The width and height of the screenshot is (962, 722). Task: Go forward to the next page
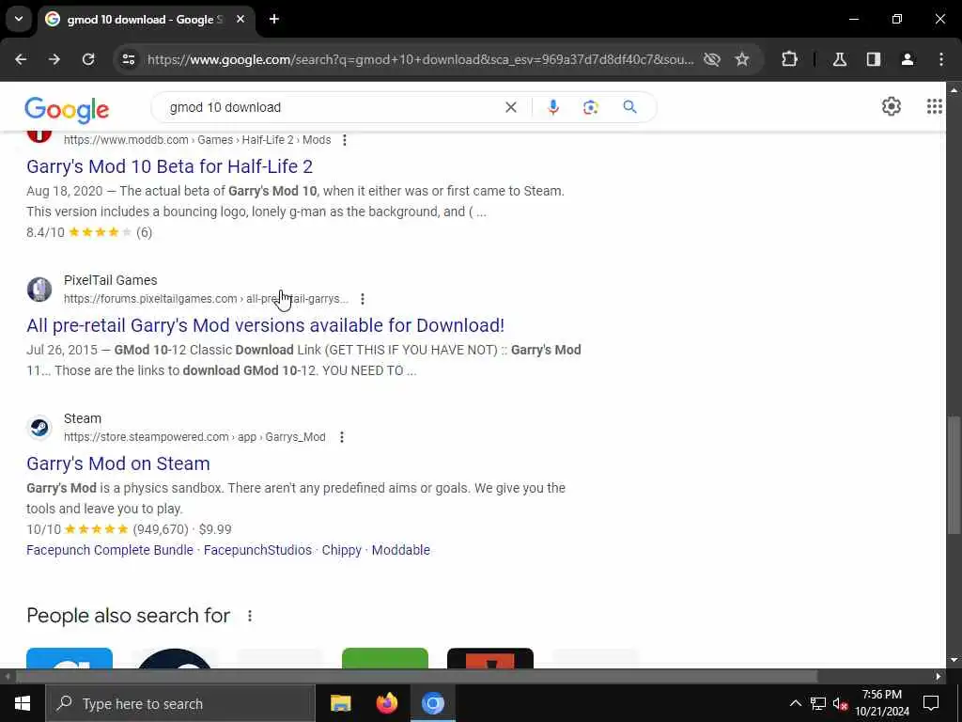coord(54,59)
